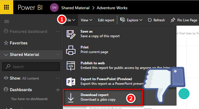Click the Featured dashboard gauge icon
Image resolution: width=199 pixels, height=109 pixels.
point(6,31)
